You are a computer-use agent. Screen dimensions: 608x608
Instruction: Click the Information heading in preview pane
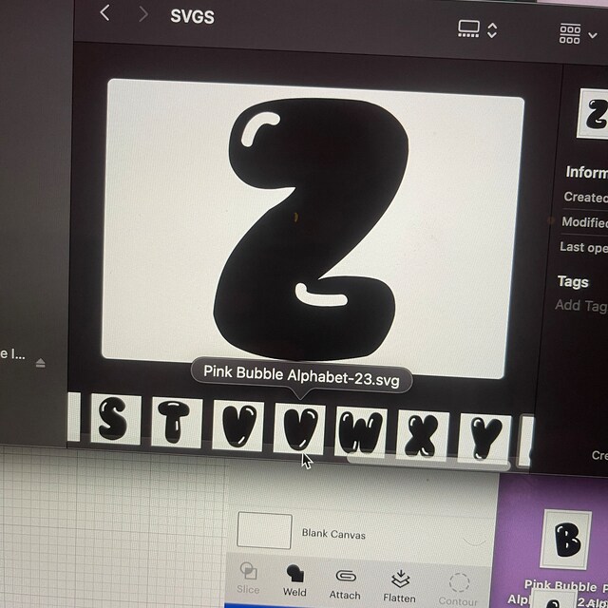[x=586, y=172]
